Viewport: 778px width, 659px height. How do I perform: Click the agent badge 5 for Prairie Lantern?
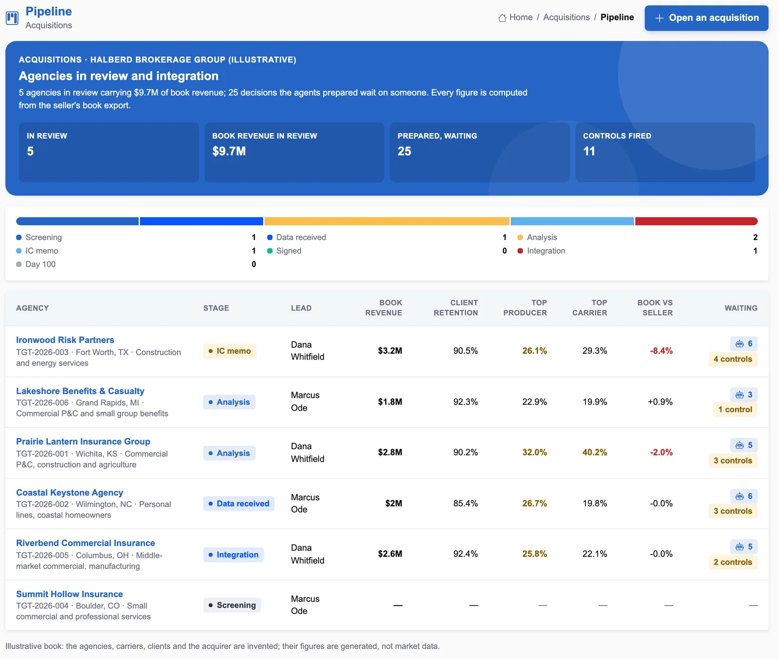tap(744, 445)
